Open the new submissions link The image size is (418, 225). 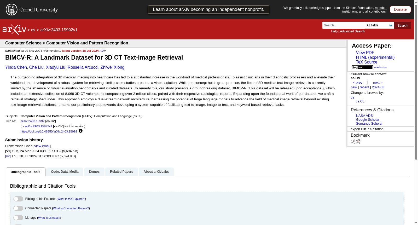click(354, 87)
